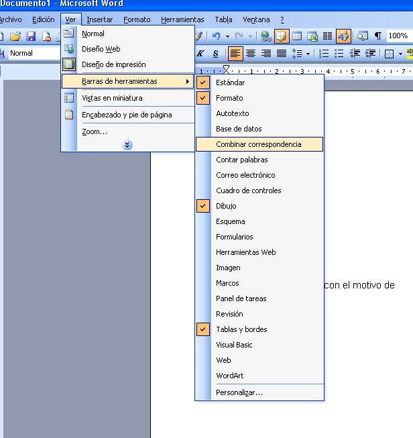The image size is (413, 438).
Task: Expand the Ver menu with double chevron
Action: [127, 145]
